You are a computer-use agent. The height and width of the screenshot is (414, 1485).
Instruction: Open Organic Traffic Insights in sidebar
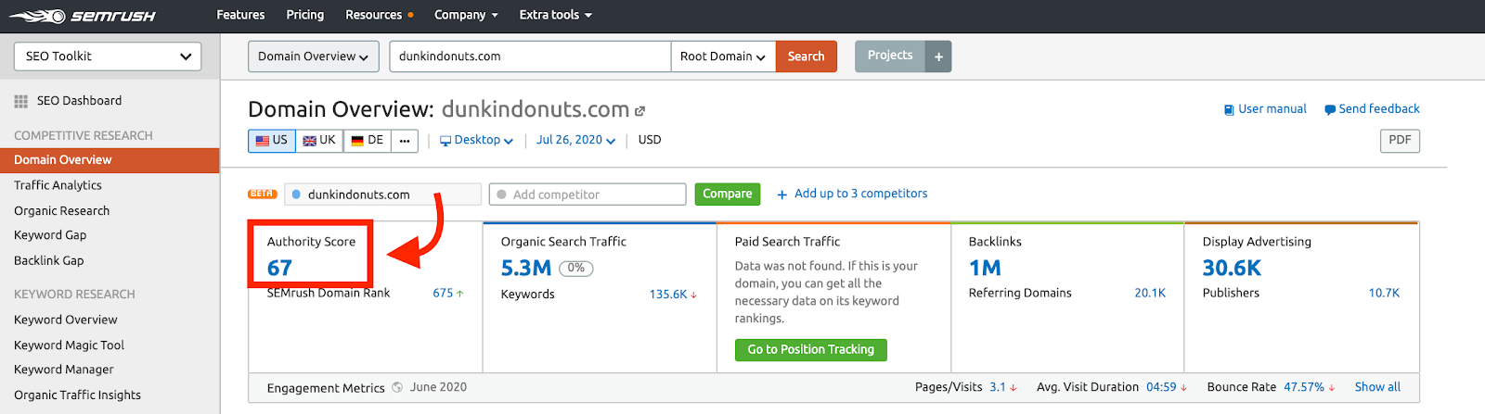coord(77,395)
